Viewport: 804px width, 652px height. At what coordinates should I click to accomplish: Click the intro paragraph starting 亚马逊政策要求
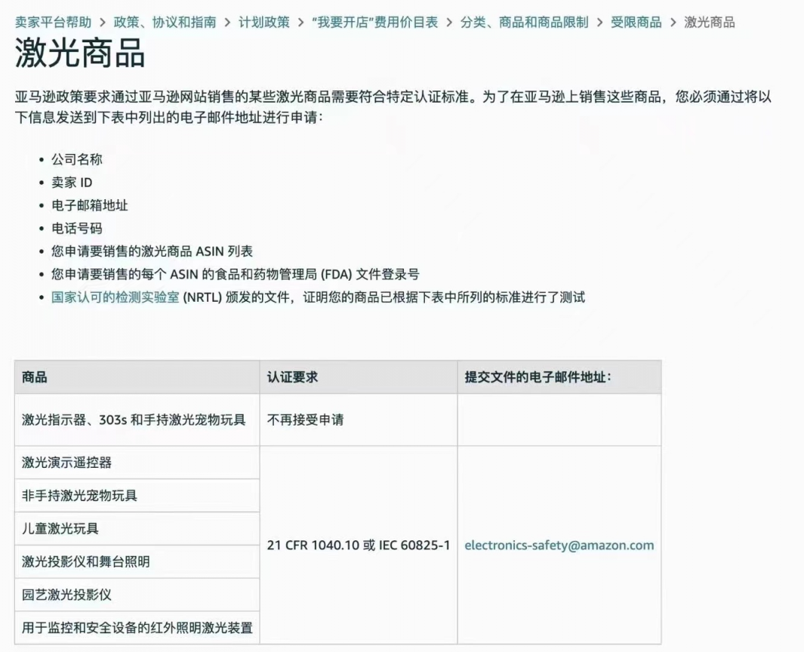393,107
